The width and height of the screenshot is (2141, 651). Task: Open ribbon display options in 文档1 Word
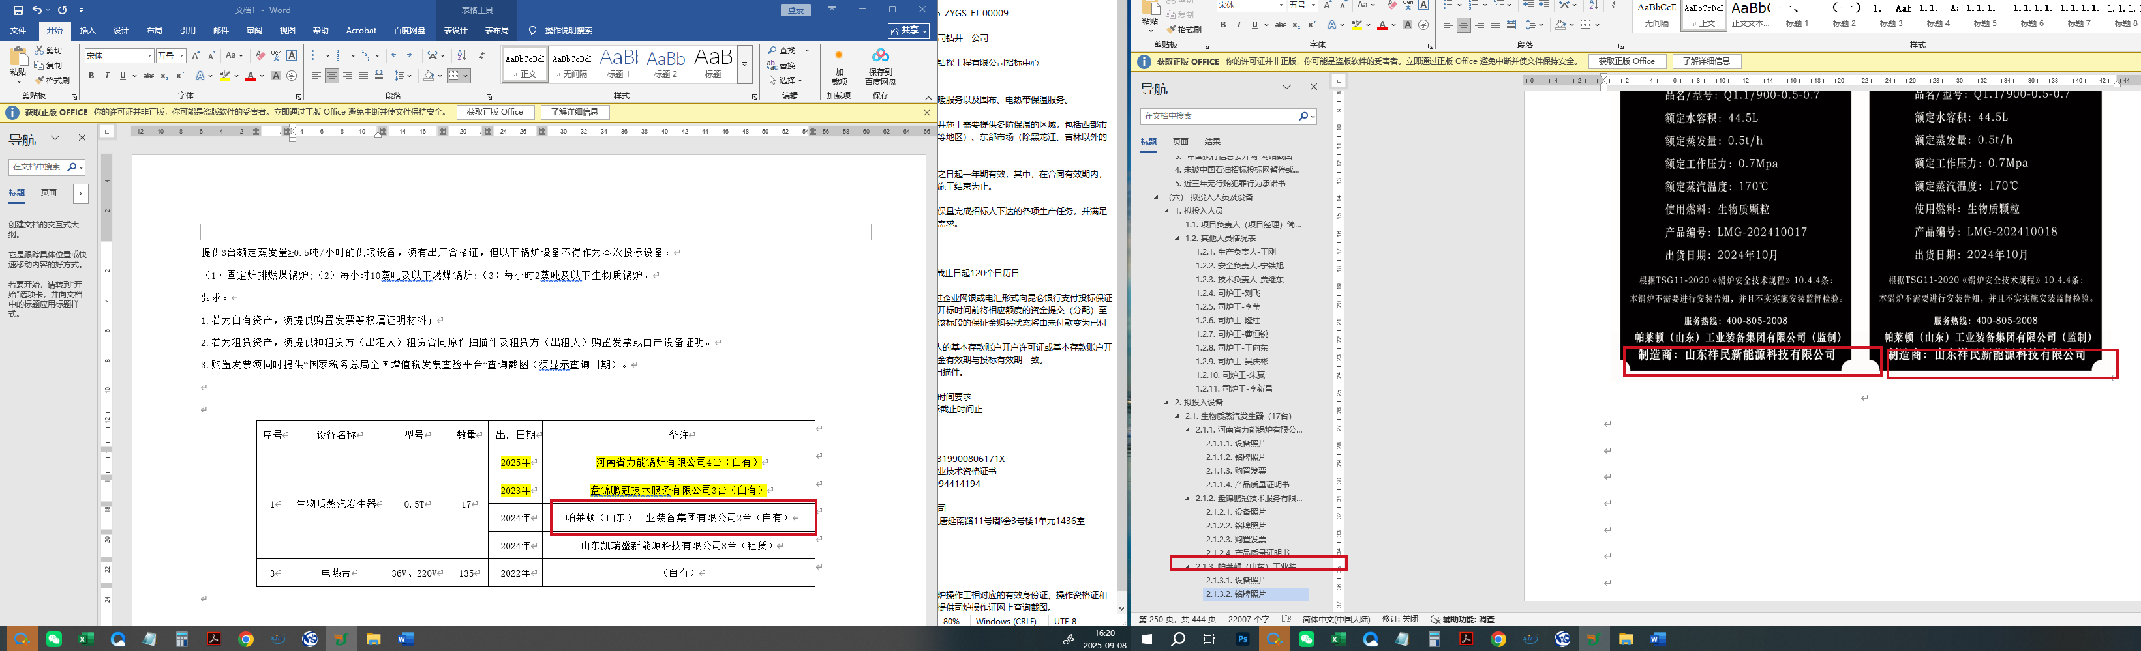click(x=832, y=10)
